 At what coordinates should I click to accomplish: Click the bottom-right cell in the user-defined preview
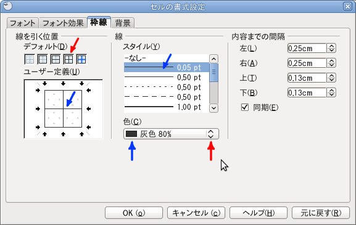pyautogui.click(x=72, y=118)
